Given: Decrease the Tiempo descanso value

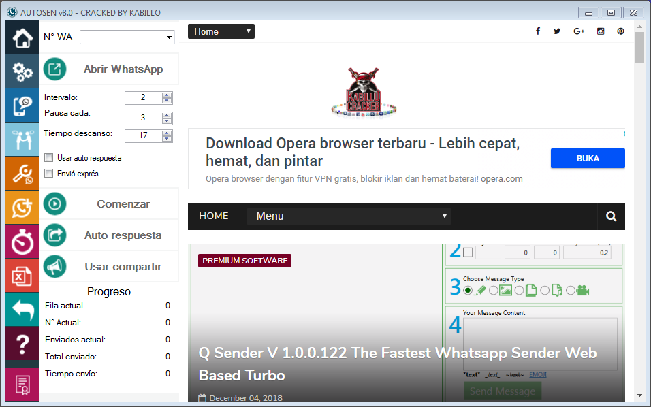Looking at the screenshot, I should (x=167, y=139).
